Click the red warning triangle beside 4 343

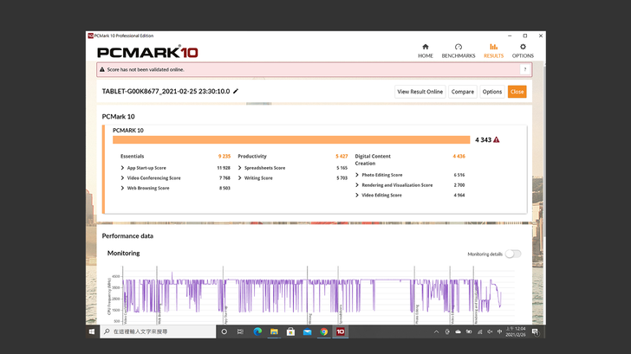pos(497,139)
